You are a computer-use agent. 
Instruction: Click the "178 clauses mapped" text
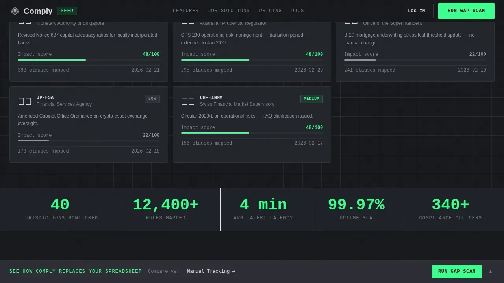pyautogui.click(x=43, y=151)
